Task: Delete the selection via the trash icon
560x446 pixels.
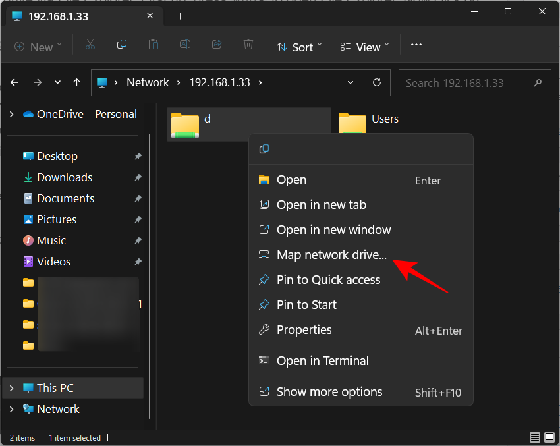Action: point(248,45)
